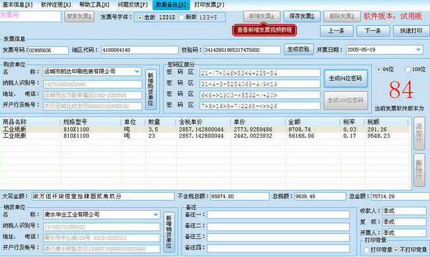Open the seller 衡水华业工业有限公司 dropdown

pos(155,215)
